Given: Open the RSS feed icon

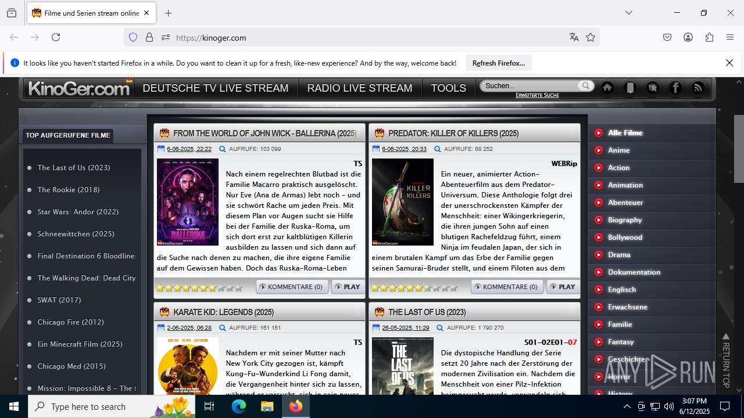Looking at the screenshot, I should pyautogui.click(x=698, y=88).
